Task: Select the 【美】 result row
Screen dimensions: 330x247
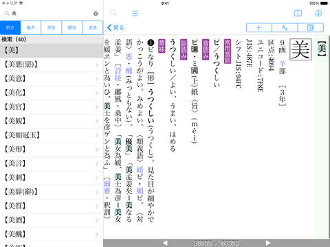Action: tap(52, 50)
